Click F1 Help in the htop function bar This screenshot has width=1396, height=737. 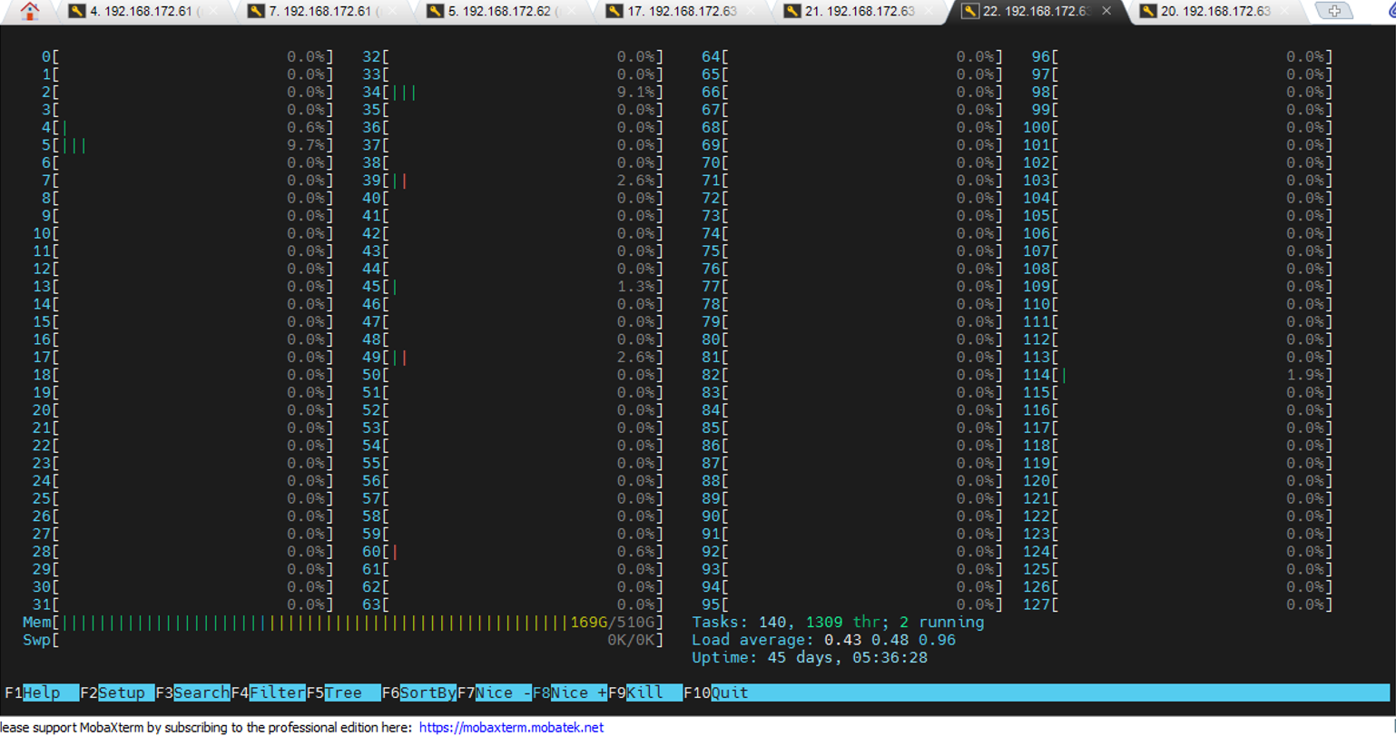[42, 693]
